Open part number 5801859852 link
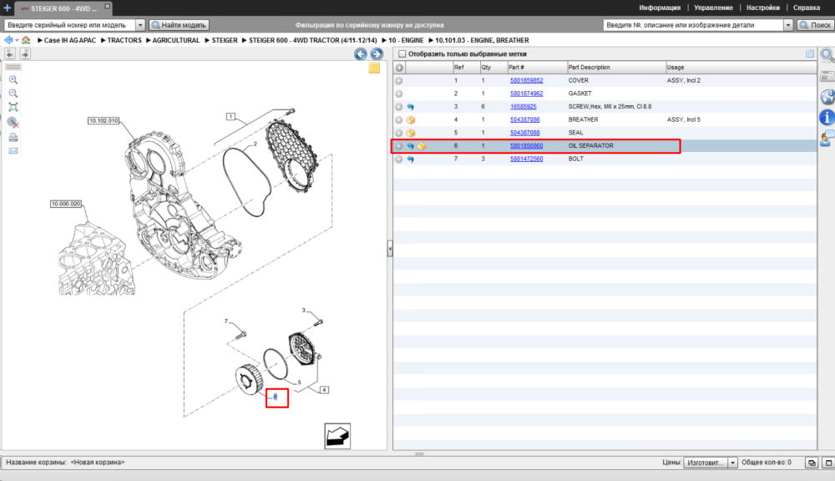 (x=526, y=80)
